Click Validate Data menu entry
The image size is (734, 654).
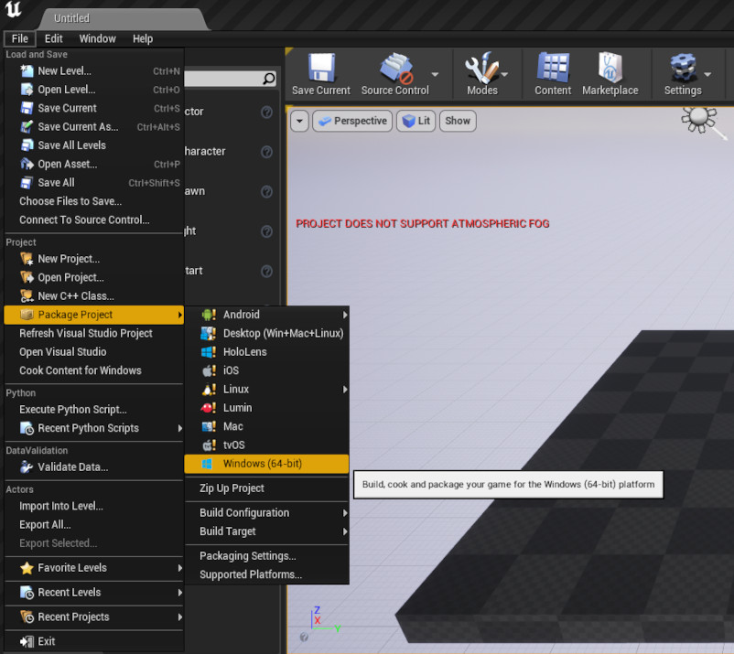click(x=93, y=466)
